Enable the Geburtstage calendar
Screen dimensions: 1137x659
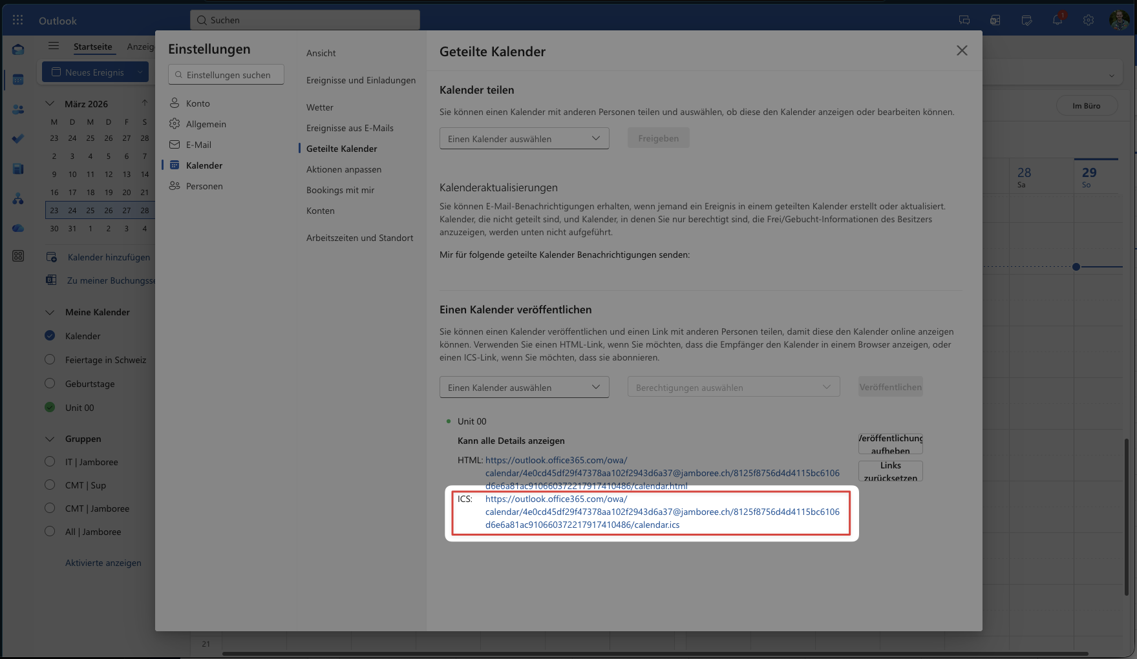[x=50, y=384]
